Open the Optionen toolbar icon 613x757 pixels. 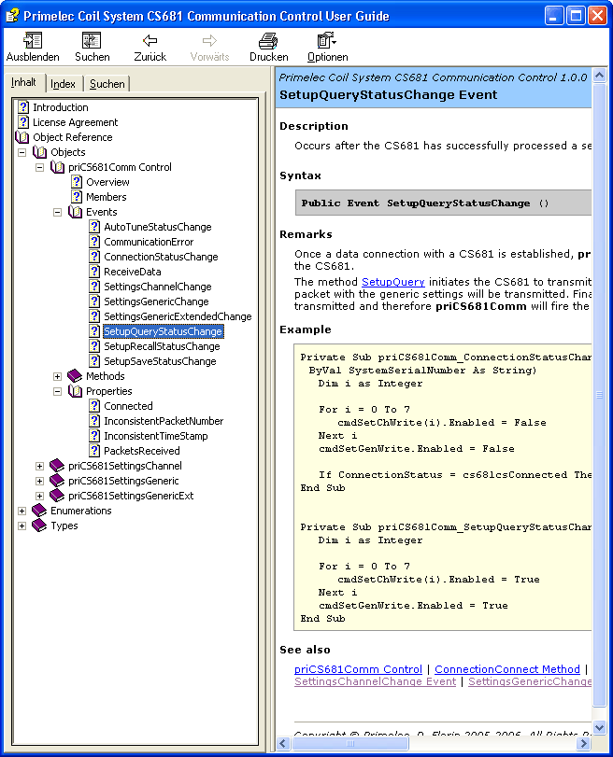(x=327, y=40)
